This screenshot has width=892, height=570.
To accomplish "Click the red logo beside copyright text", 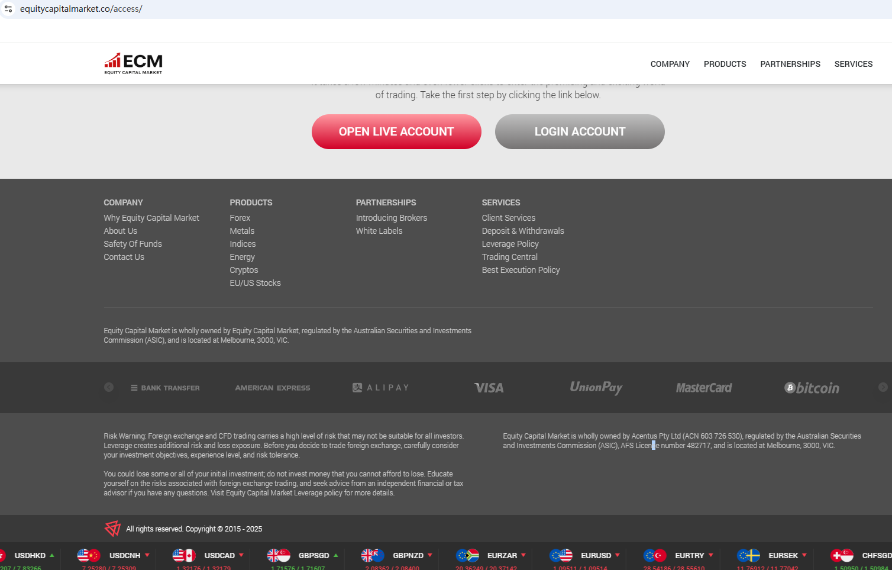I will tap(112, 529).
